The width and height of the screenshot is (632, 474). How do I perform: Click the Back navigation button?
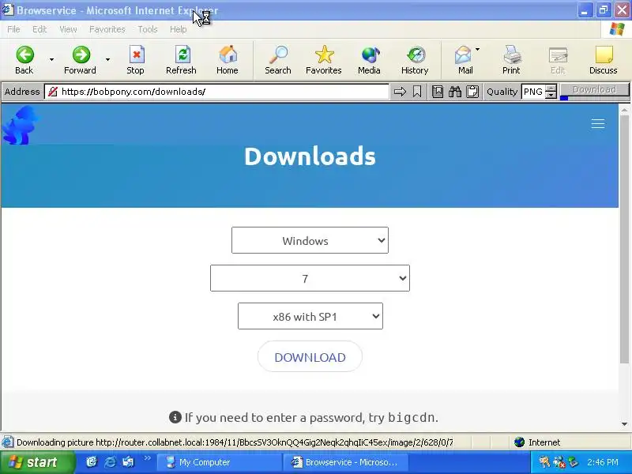click(x=24, y=60)
